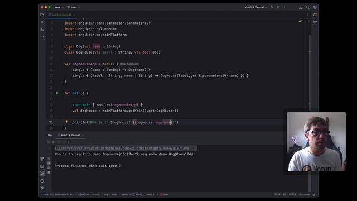
Task: Open the Notifications bell icon
Action: 315,15
